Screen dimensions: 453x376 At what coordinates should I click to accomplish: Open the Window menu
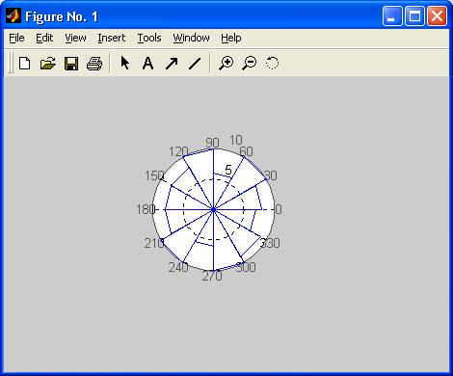191,38
